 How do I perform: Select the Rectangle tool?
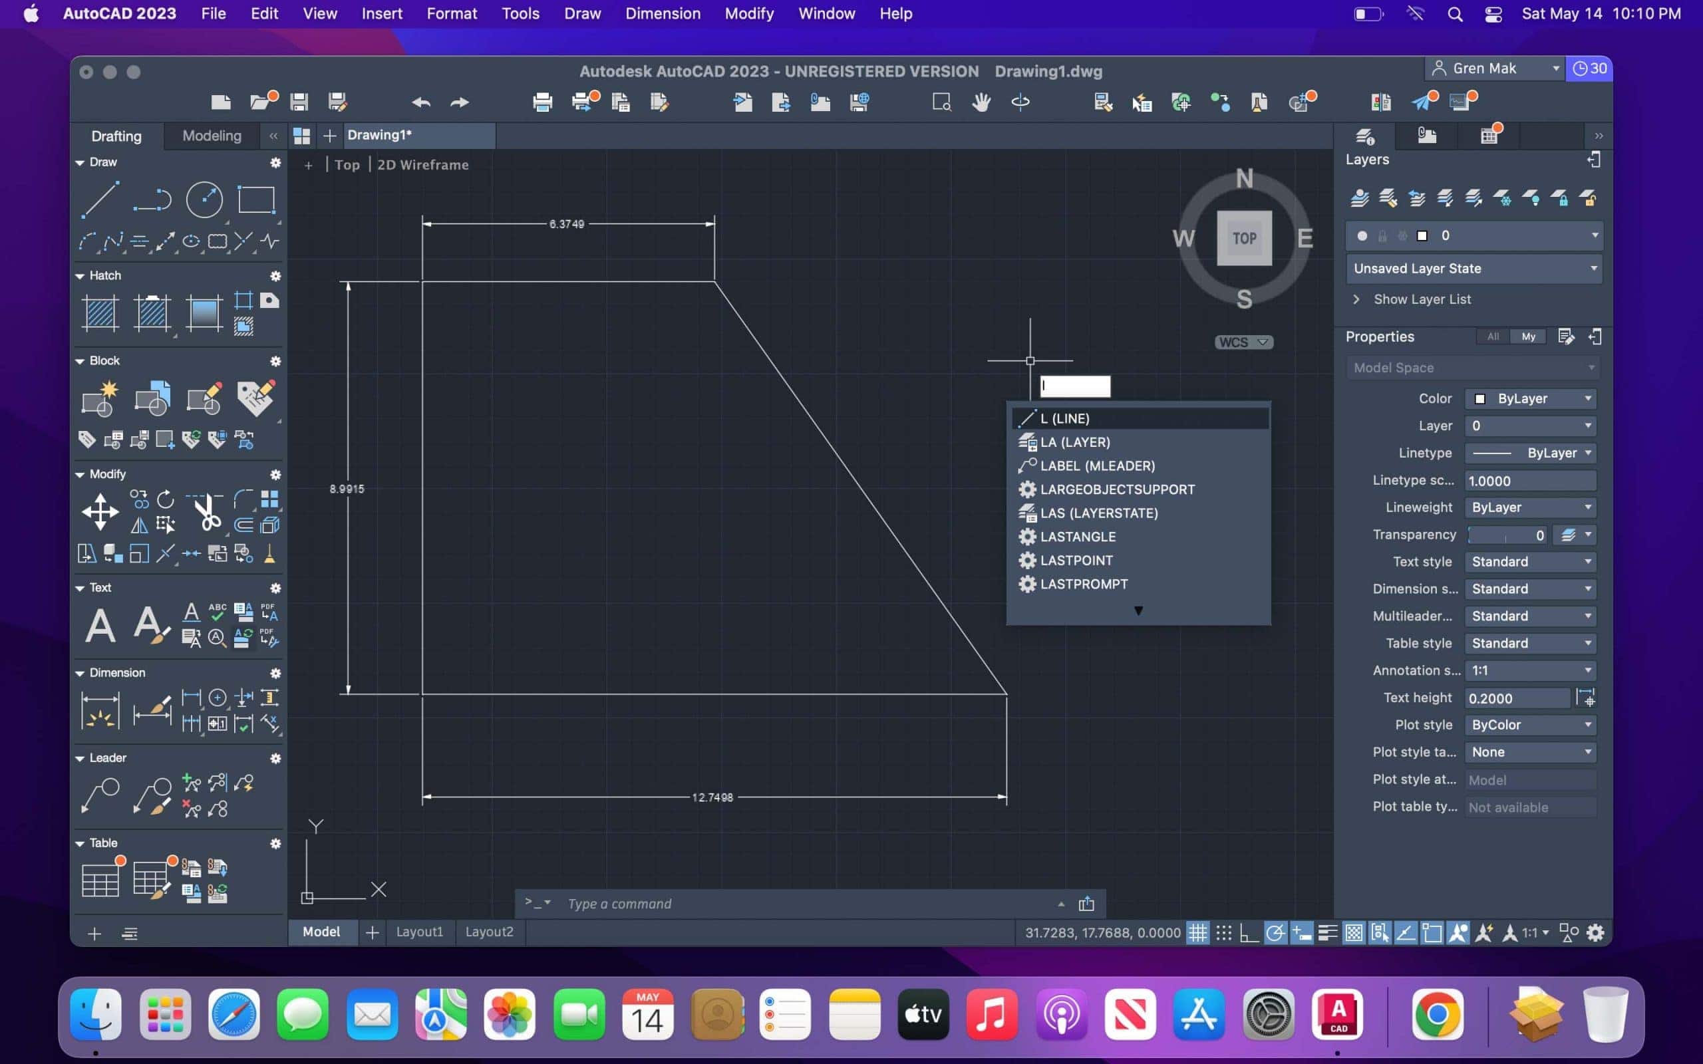coord(256,200)
